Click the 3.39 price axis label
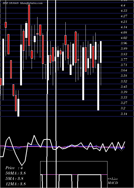Image resolution: width=134 pixels, height=188 pixels. click(x=124, y=92)
